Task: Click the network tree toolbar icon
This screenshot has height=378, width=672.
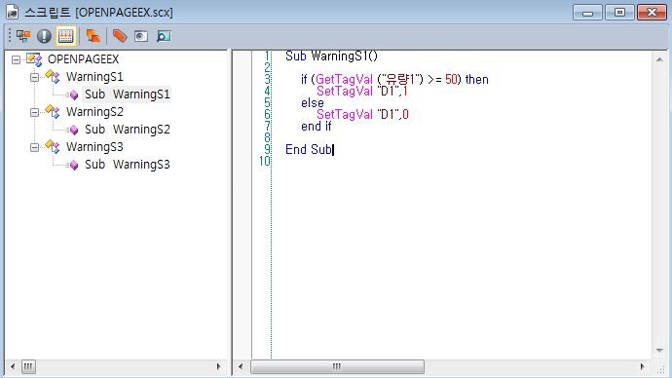Action: pos(23,36)
